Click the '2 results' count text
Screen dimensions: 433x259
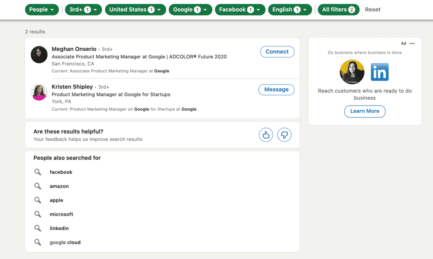click(x=35, y=32)
